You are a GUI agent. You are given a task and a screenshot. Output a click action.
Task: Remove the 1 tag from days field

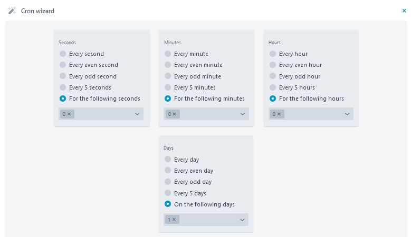(174, 220)
